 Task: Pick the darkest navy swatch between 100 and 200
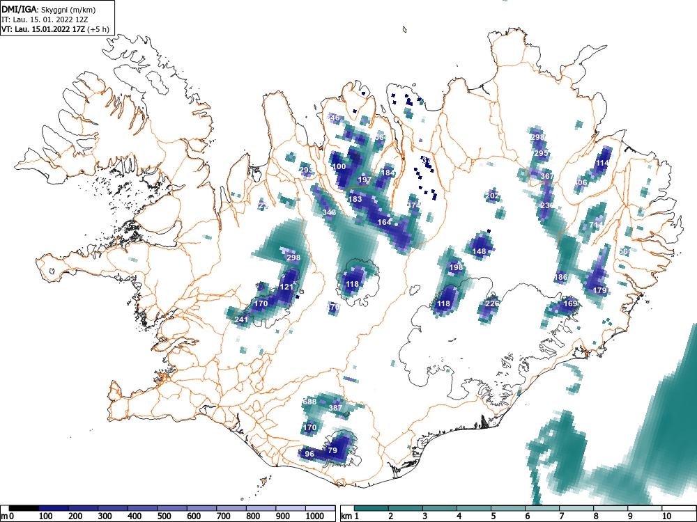(54, 508)
